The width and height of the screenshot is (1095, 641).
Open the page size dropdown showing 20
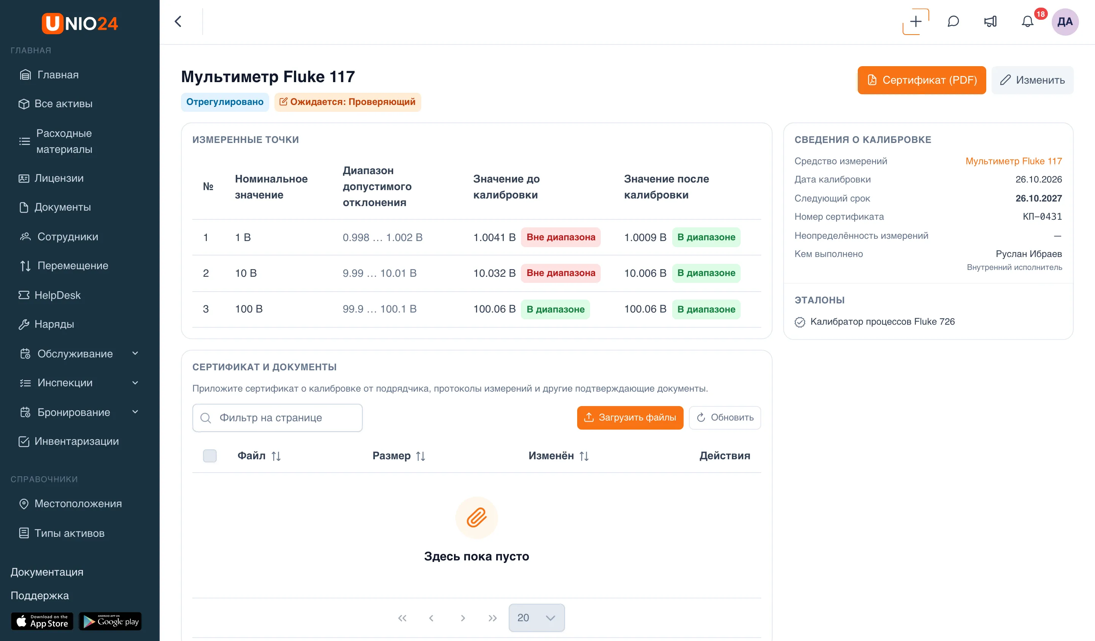tap(536, 617)
